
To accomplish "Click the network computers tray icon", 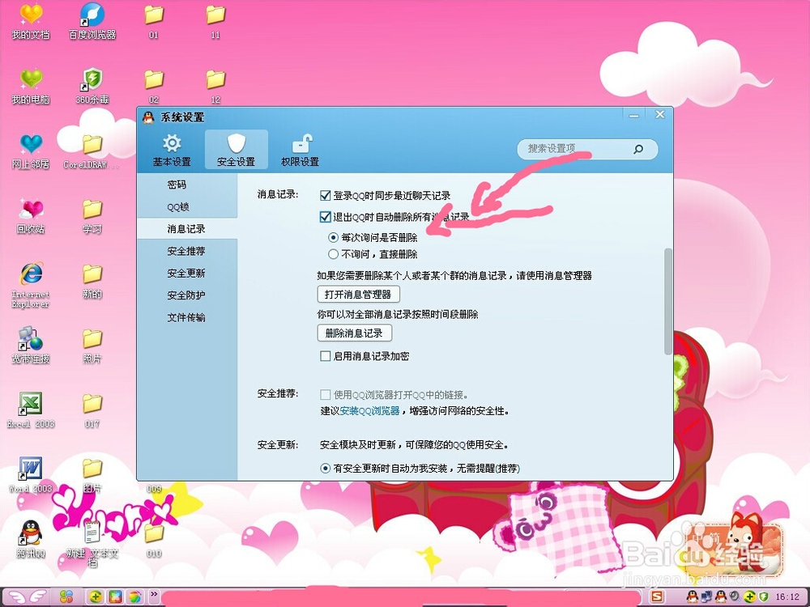I will [706, 597].
